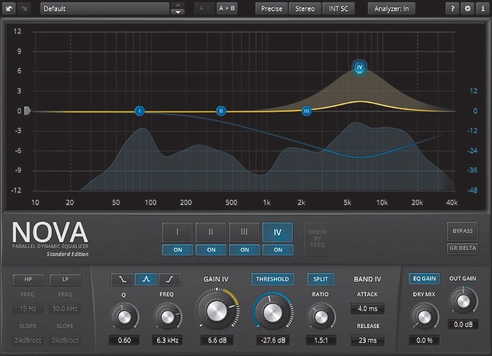The width and height of the screenshot is (492, 356).
Task: Click the Q value field 0.60
Action: pyautogui.click(x=124, y=340)
